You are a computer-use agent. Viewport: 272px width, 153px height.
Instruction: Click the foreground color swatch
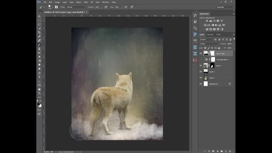coord(38,104)
